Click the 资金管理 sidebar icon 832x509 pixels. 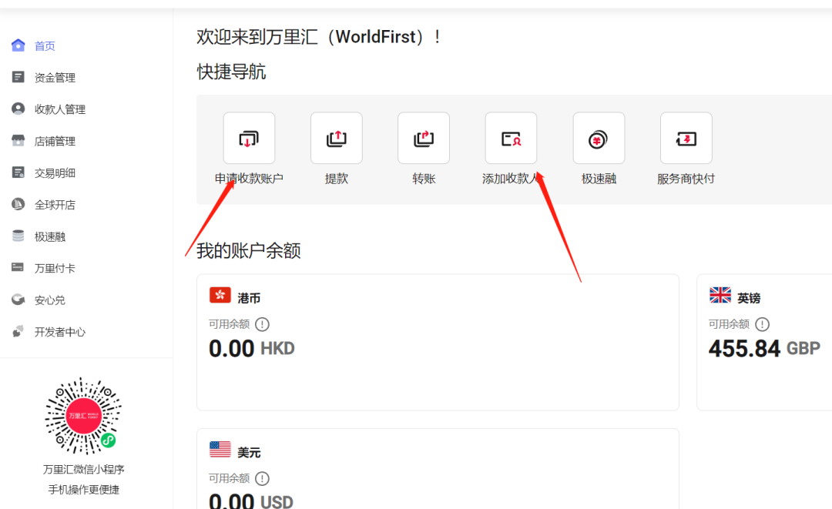pyautogui.click(x=18, y=77)
